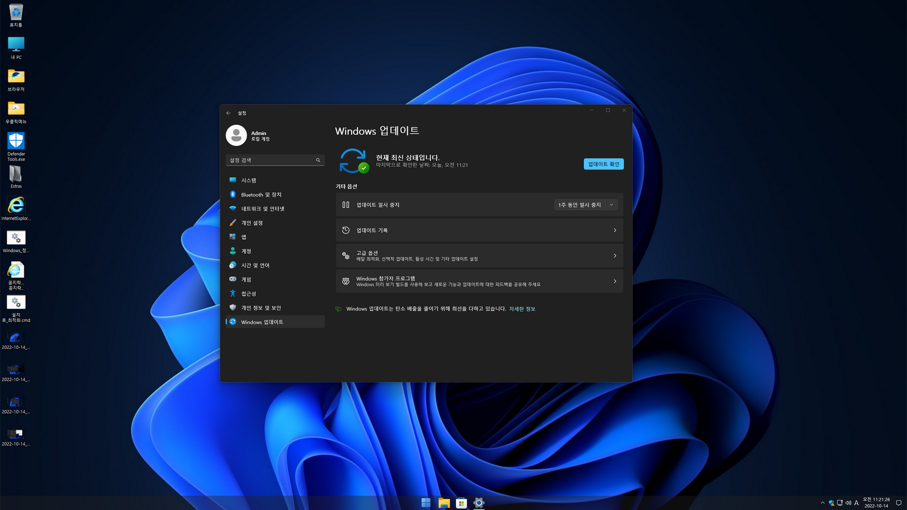Open the 우클릭메뉴 folder on desktop
Screen dimensions: 907x510
pos(16,112)
